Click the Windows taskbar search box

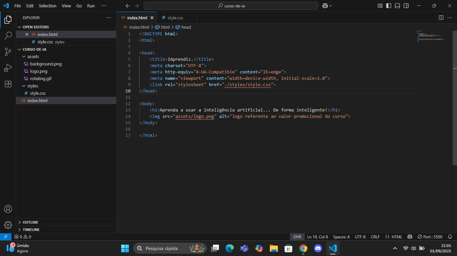pyautogui.click(x=170, y=248)
